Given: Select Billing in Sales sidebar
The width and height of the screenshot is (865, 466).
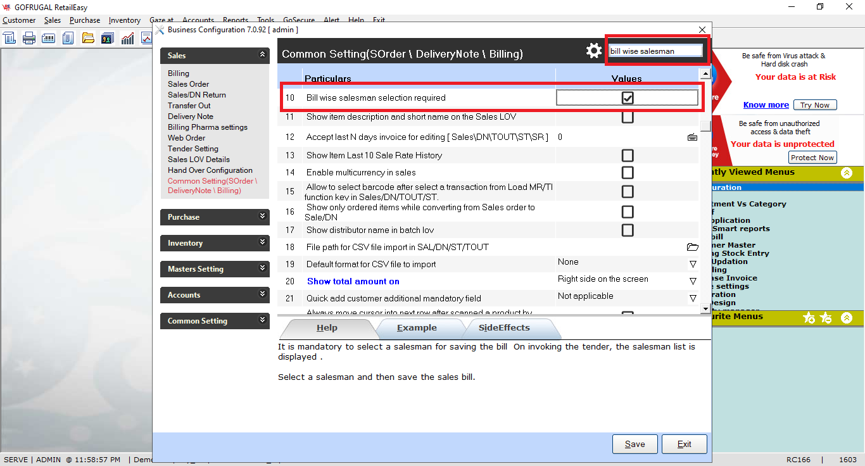Looking at the screenshot, I should (179, 73).
